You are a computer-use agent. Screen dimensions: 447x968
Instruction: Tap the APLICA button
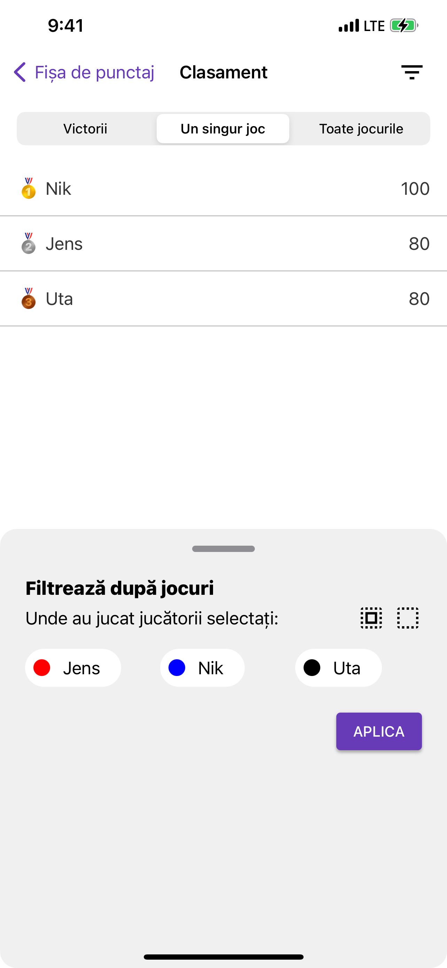(379, 731)
